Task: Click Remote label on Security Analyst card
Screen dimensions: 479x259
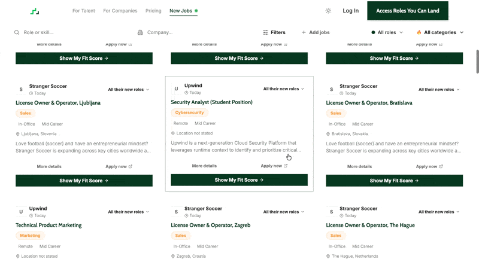Action: [181, 124]
